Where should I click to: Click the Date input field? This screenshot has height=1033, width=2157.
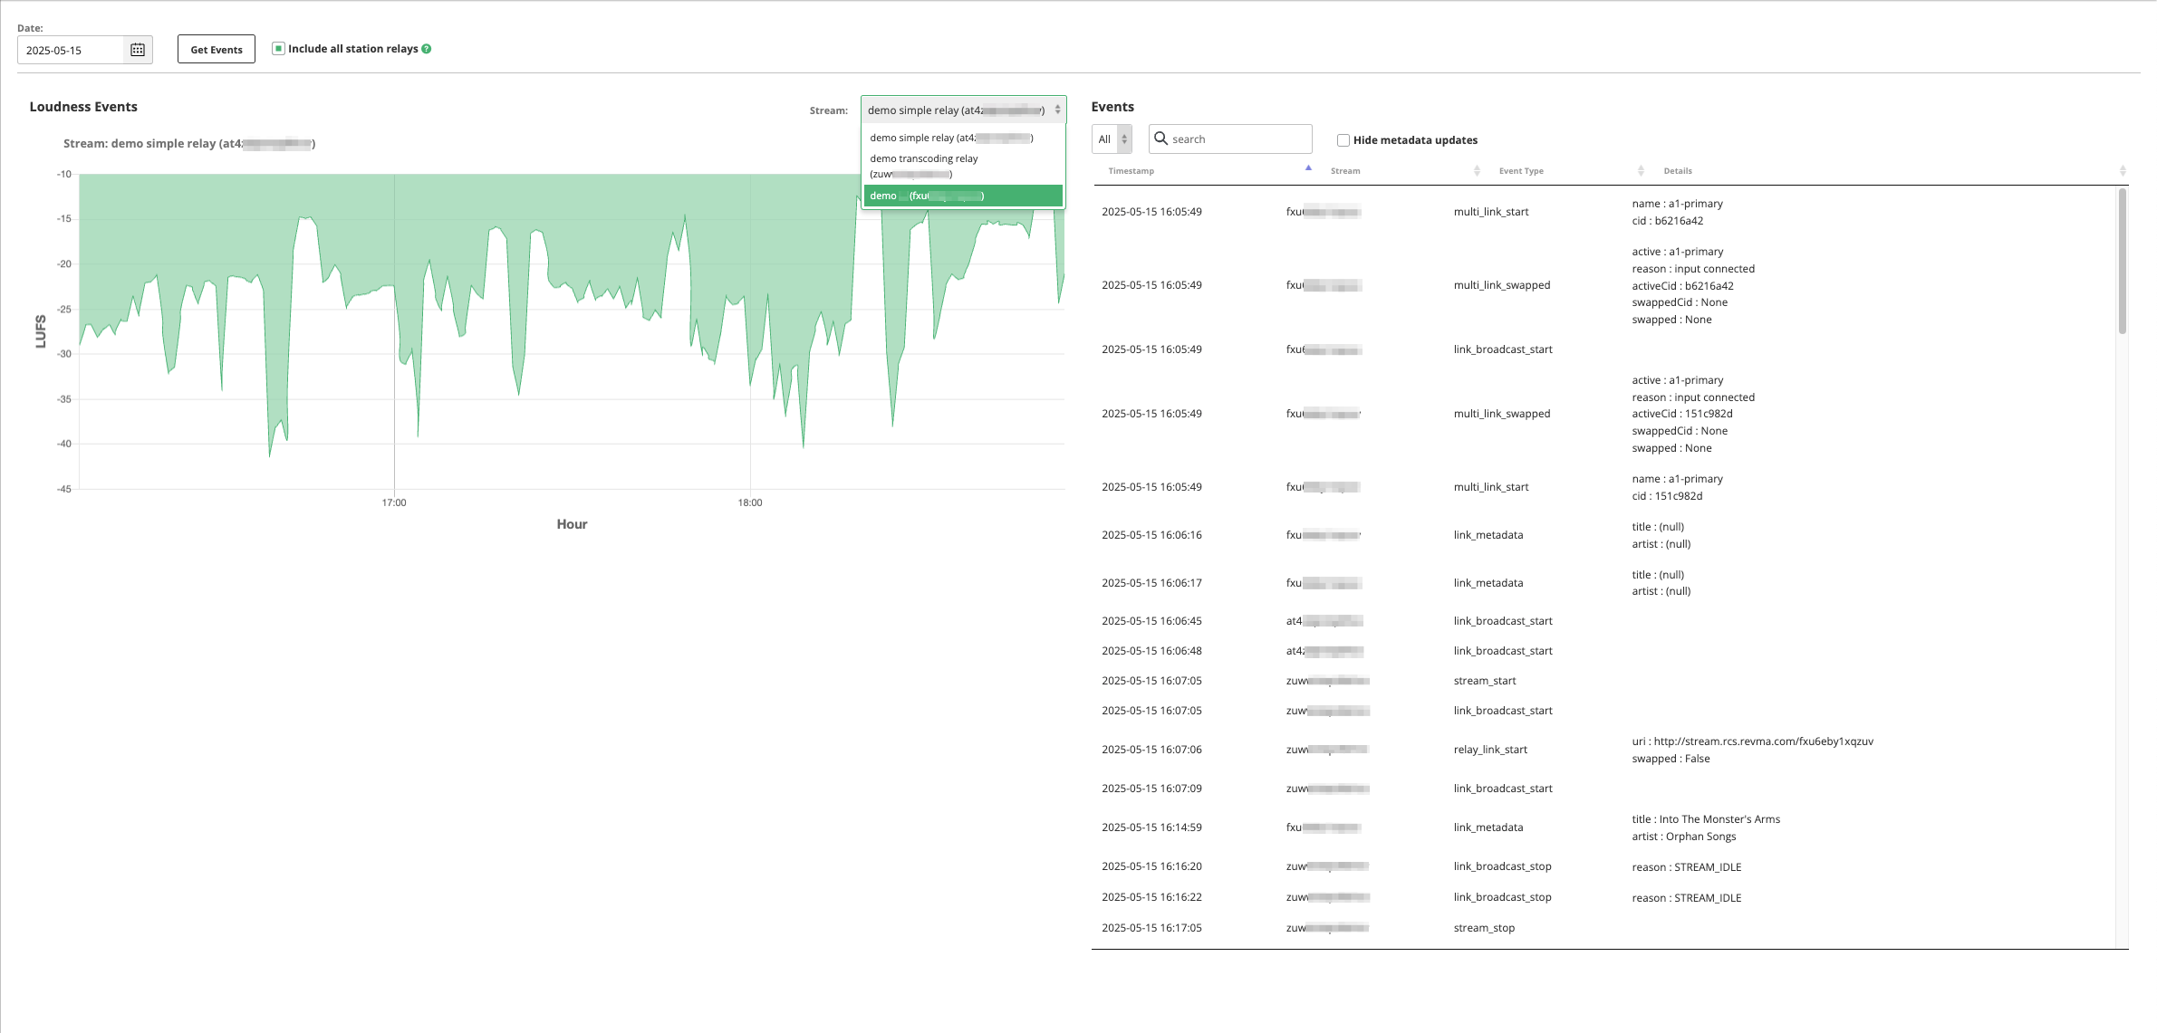(x=71, y=50)
